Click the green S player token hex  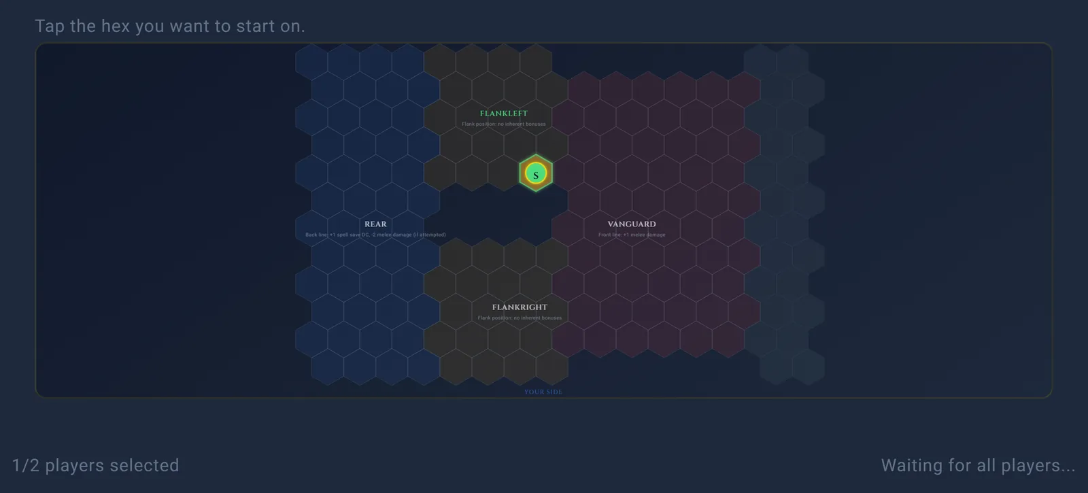536,173
